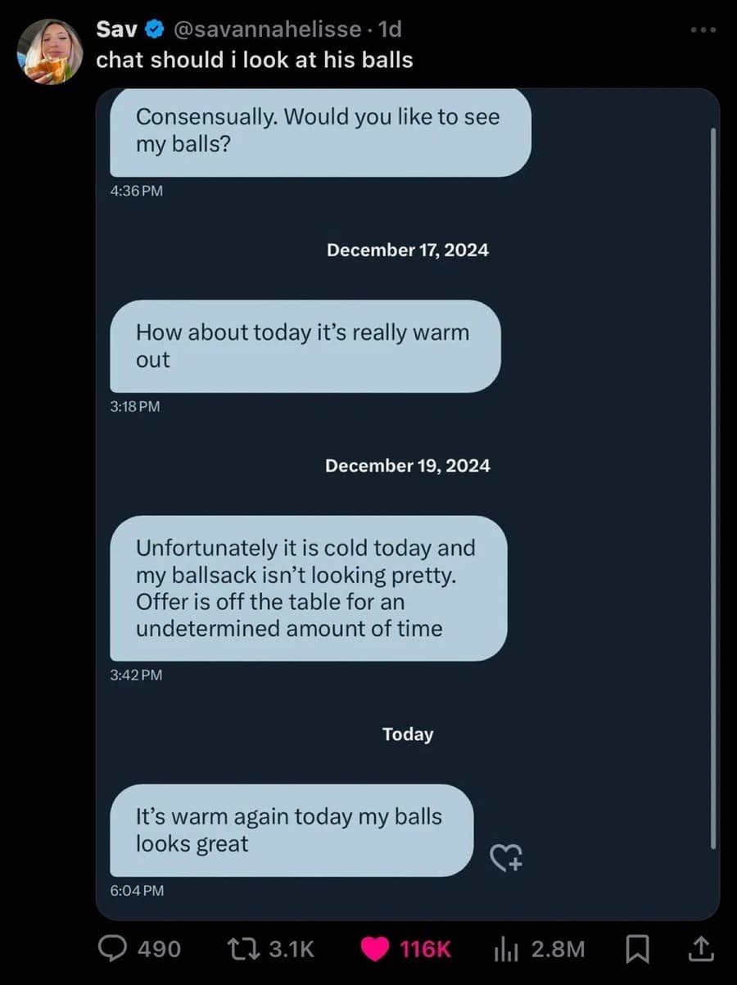Click Sav's profile picture
Viewport: 737px width, 985px height.
[51, 51]
